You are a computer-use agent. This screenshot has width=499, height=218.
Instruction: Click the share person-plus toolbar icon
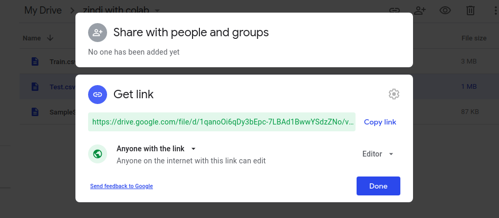pos(420,10)
